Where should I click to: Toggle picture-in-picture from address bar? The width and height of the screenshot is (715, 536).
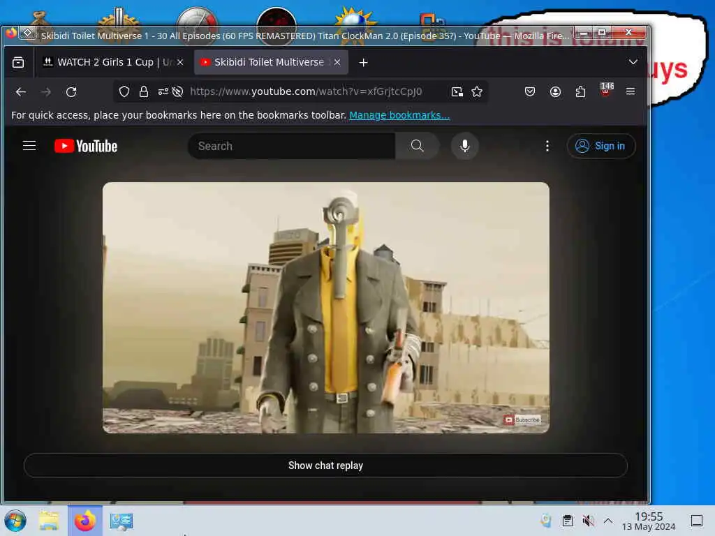coord(457,91)
